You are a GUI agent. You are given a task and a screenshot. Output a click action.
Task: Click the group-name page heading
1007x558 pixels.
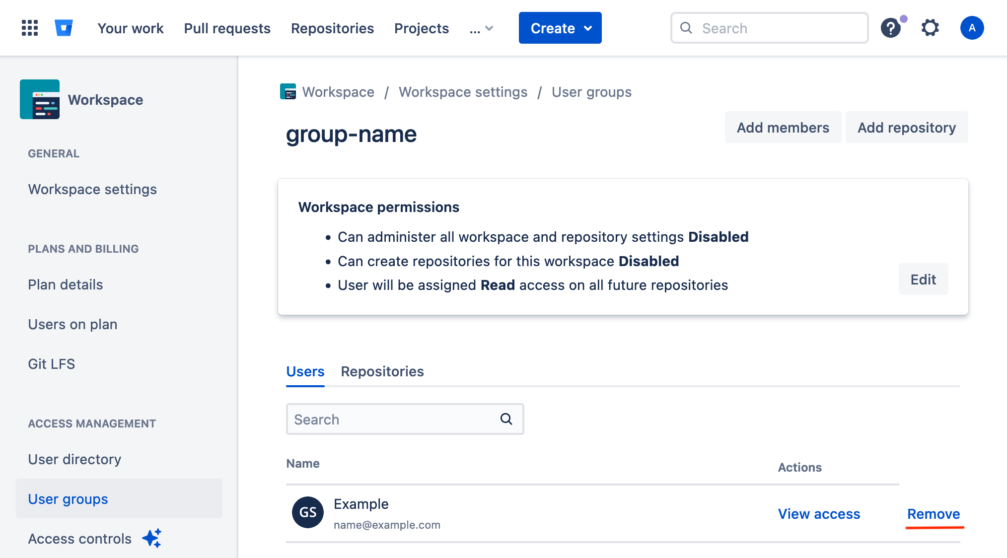(x=351, y=134)
